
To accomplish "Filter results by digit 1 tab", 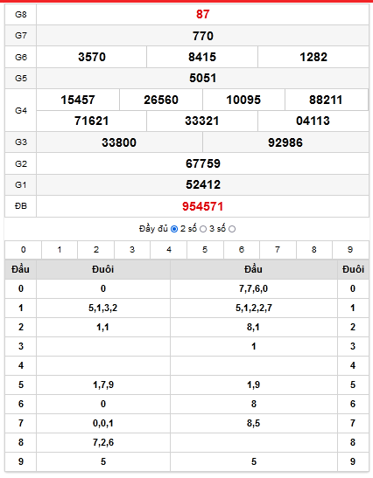I will [x=60, y=250].
